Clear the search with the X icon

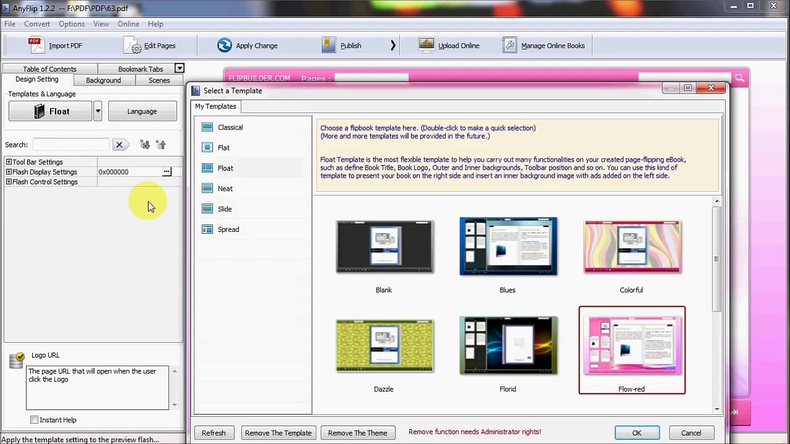(x=119, y=145)
